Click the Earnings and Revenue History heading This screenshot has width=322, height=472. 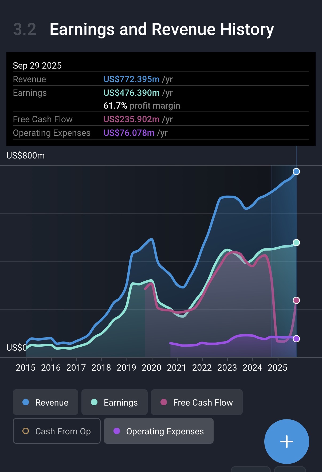162,29
